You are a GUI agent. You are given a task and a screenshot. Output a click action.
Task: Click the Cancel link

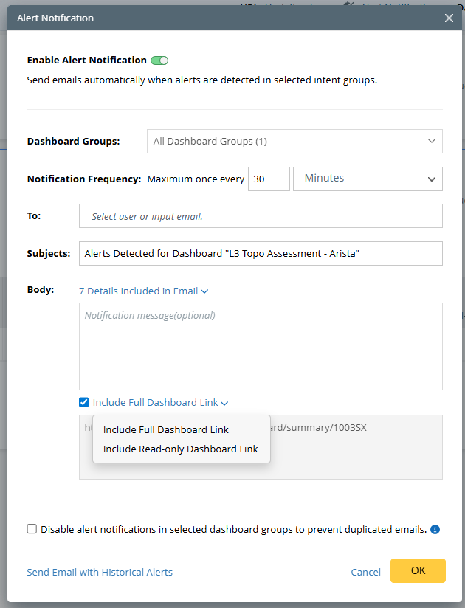[x=365, y=572]
